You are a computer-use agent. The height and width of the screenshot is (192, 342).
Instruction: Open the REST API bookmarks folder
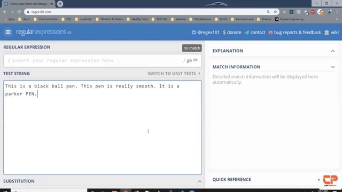pos(159,19)
